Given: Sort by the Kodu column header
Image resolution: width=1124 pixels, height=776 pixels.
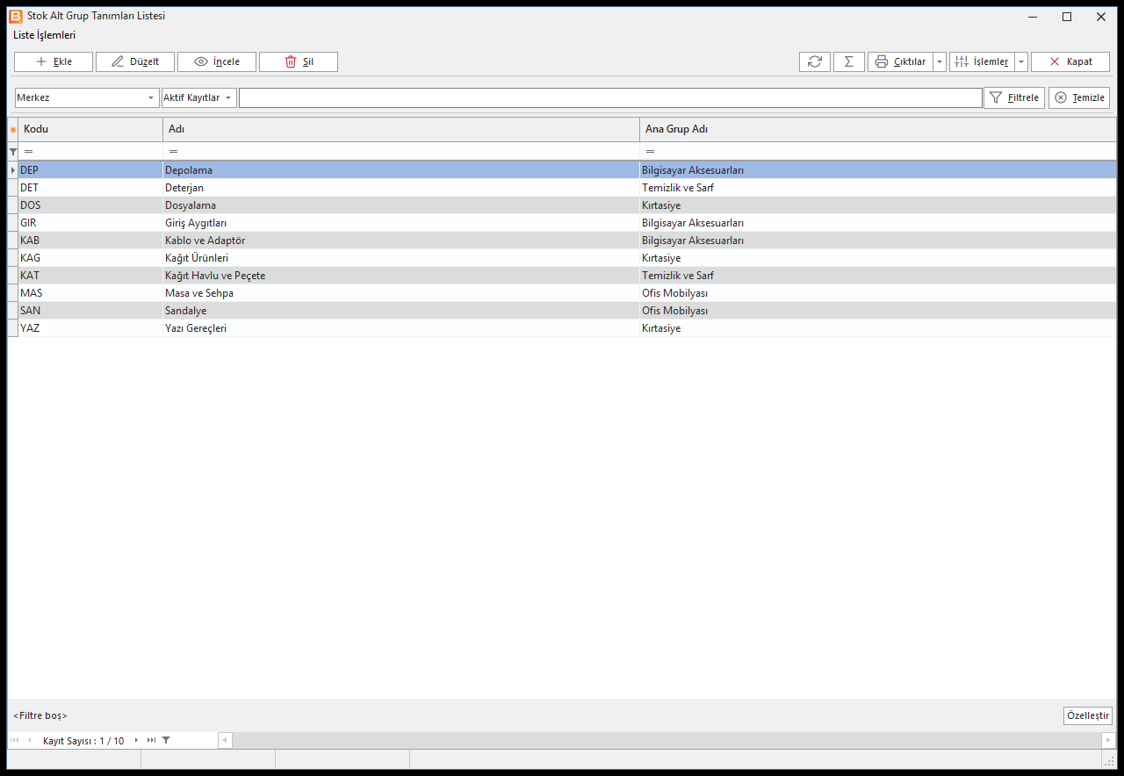Looking at the screenshot, I should 90,129.
